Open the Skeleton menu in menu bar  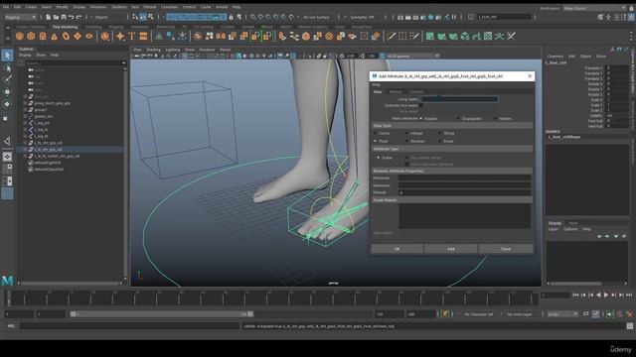pyautogui.click(x=119, y=7)
